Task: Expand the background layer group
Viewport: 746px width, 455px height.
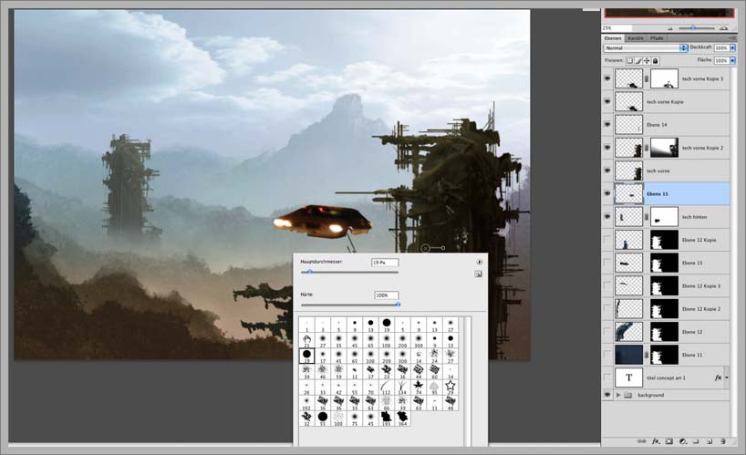Action: pyautogui.click(x=619, y=395)
